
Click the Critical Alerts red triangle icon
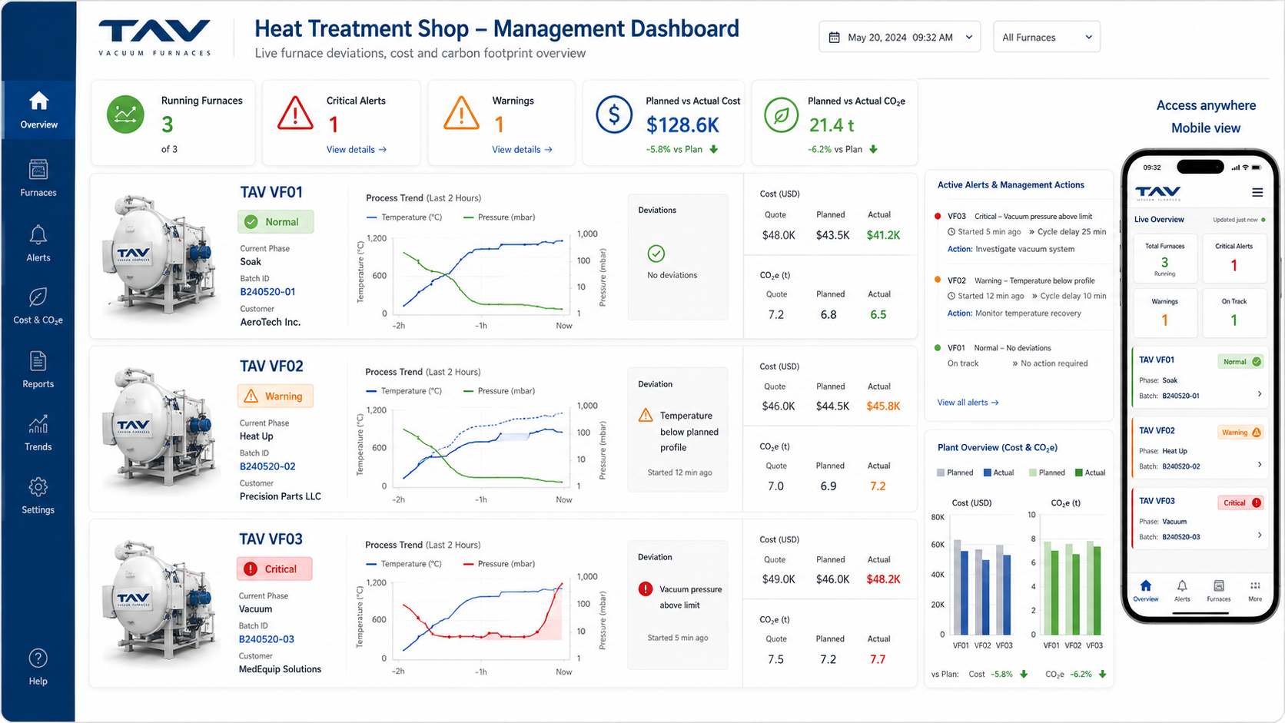coord(295,114)
